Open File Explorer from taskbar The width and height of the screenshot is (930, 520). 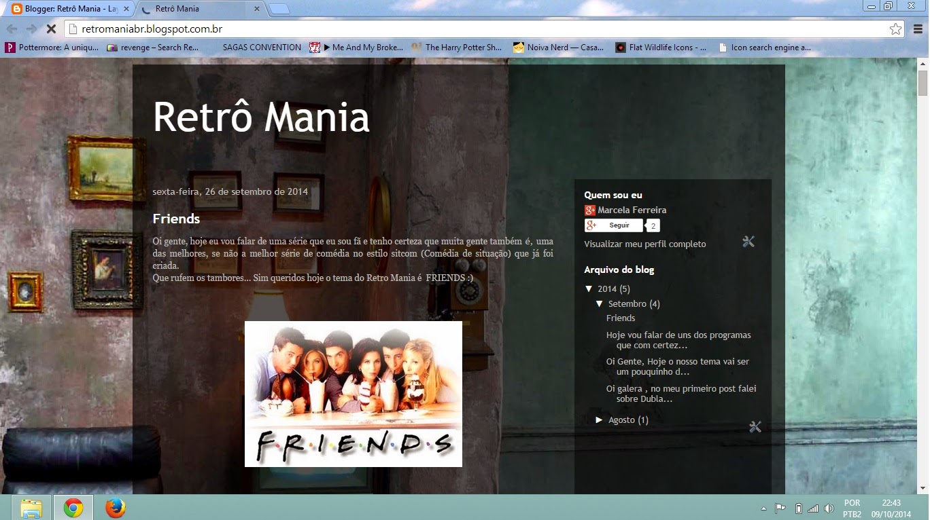point(31,508)
